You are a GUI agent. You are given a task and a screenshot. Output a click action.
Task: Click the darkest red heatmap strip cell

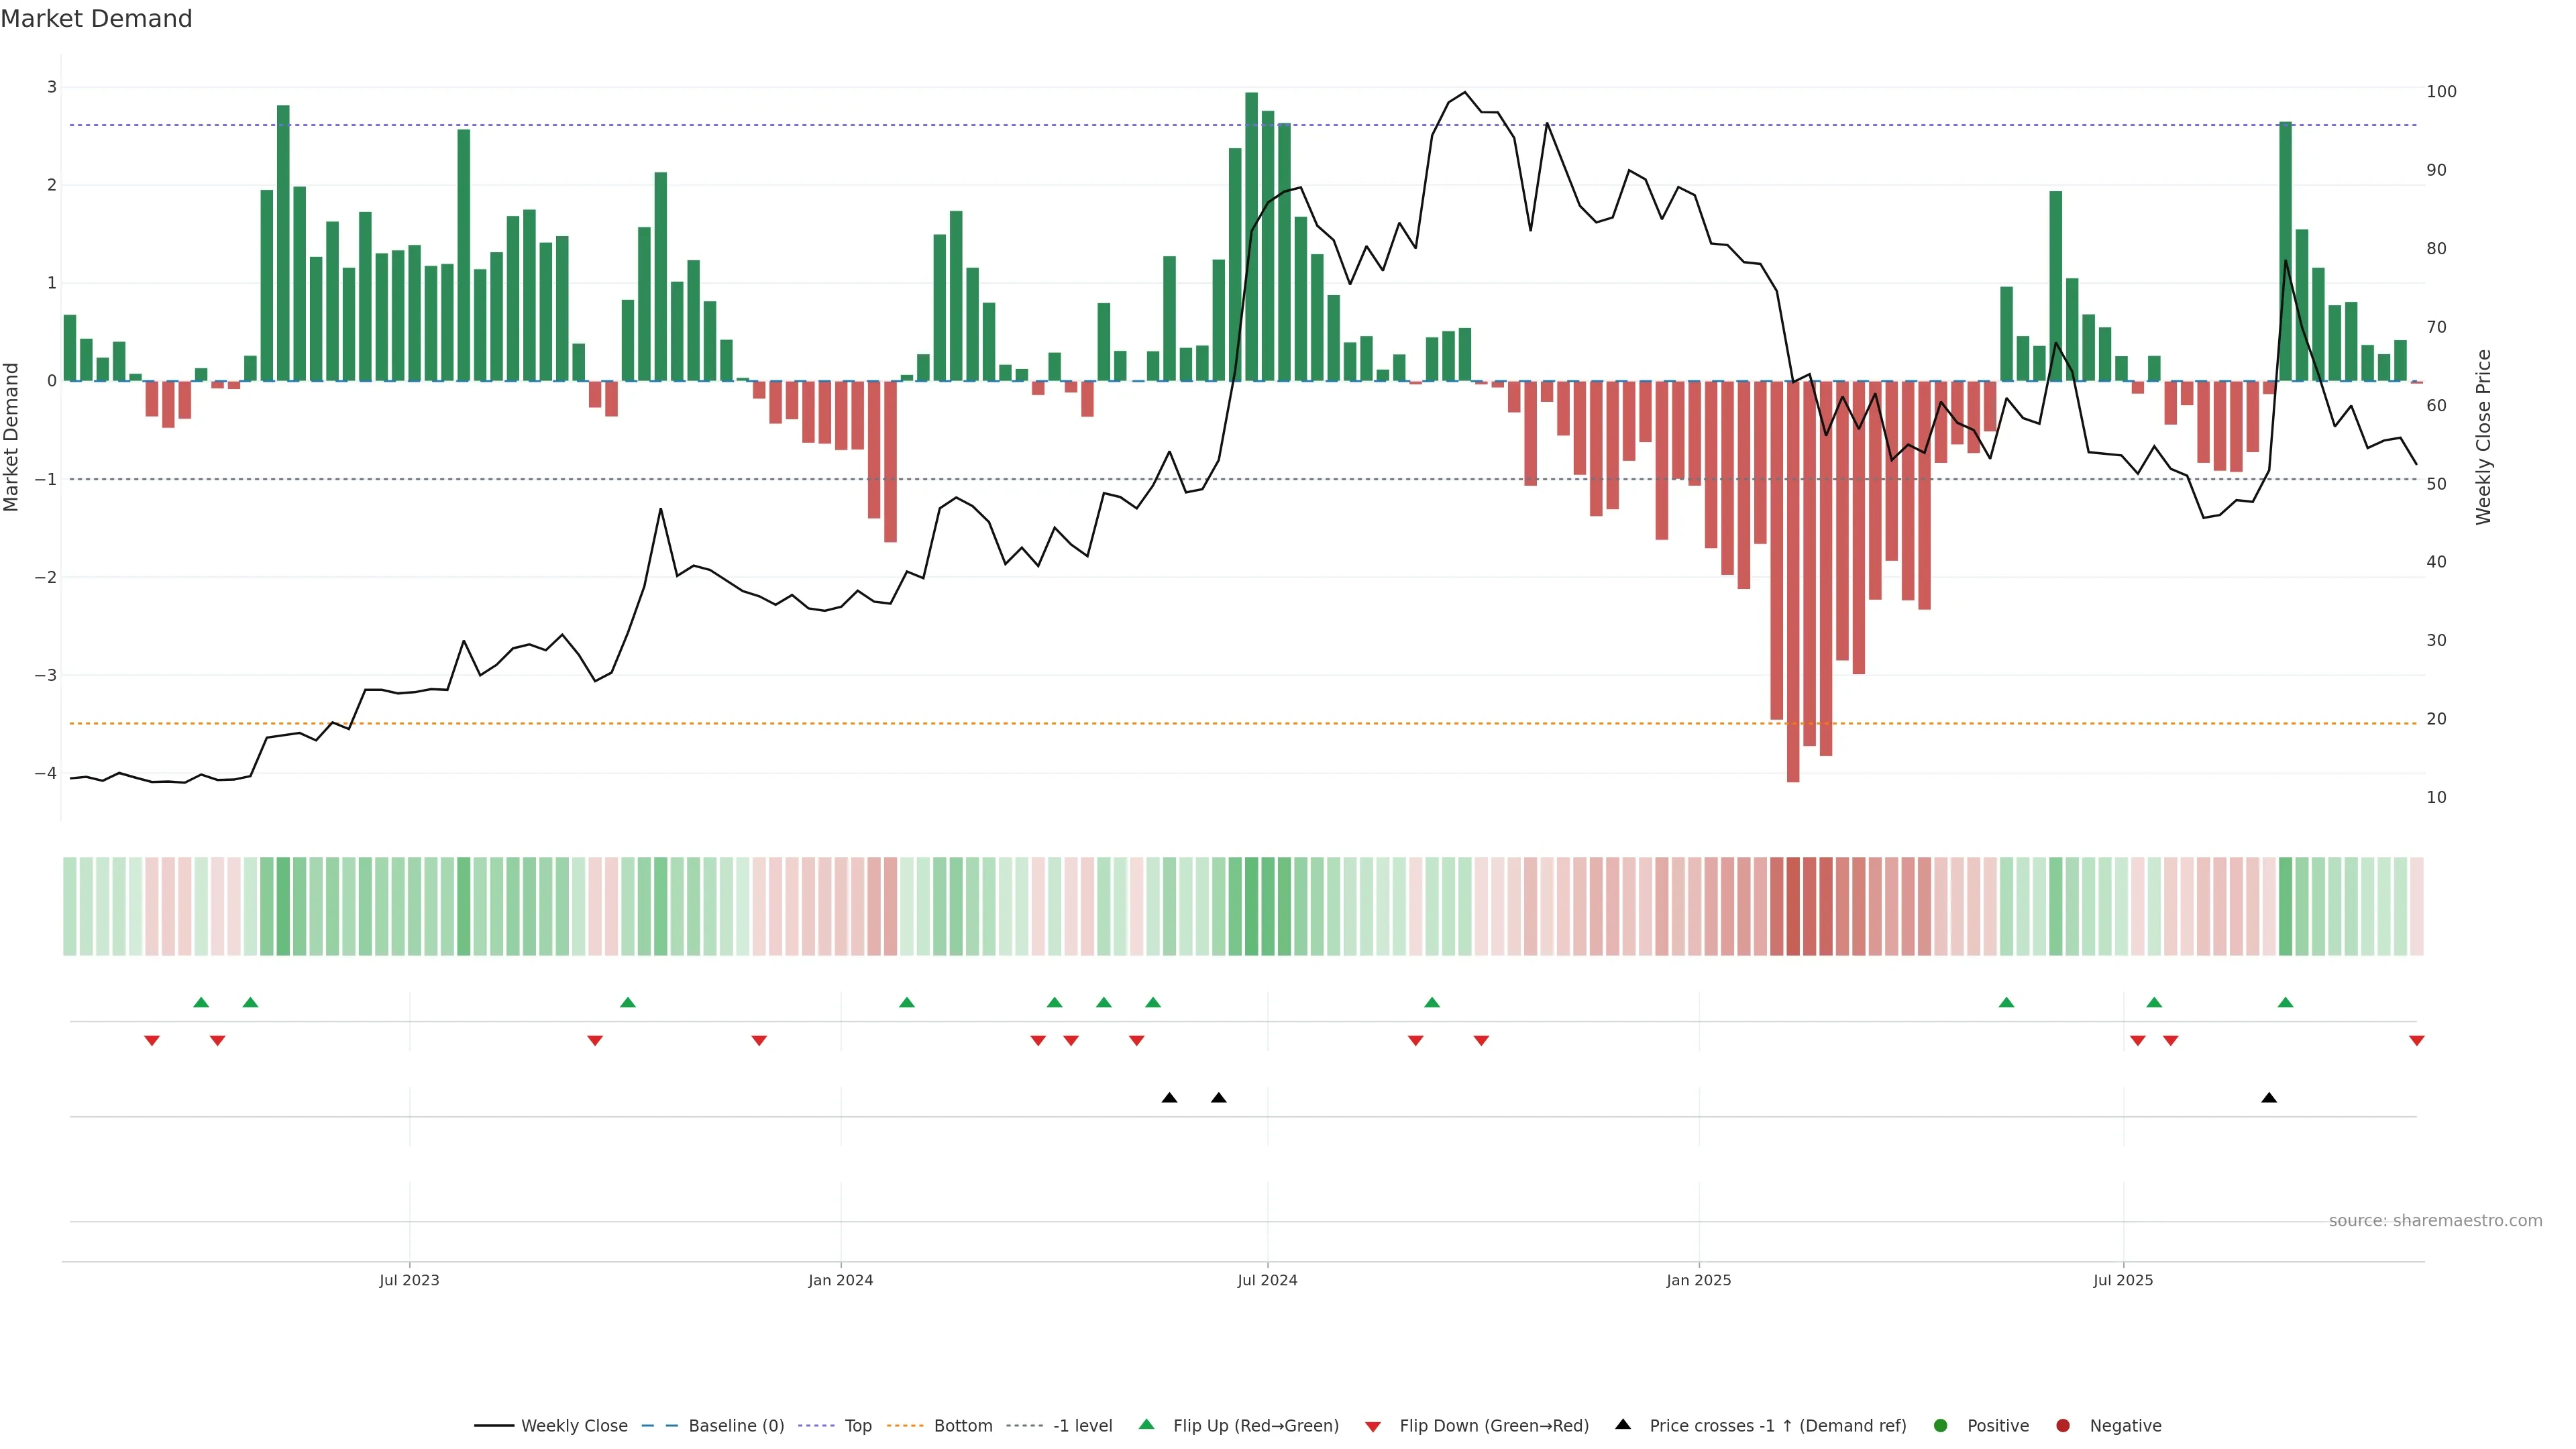pyautogui.click(x=1793, y=906)
